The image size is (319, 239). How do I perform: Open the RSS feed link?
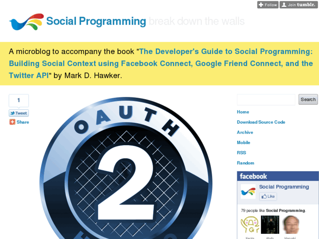click(241, 153)
